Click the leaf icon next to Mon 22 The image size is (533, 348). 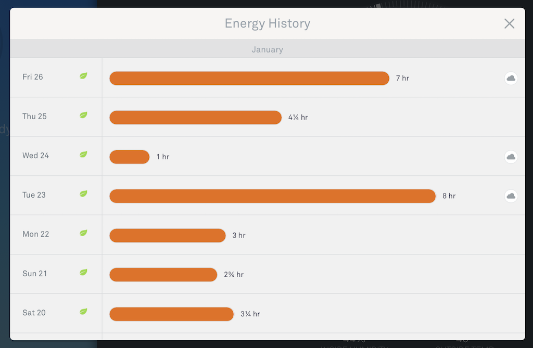83,233
